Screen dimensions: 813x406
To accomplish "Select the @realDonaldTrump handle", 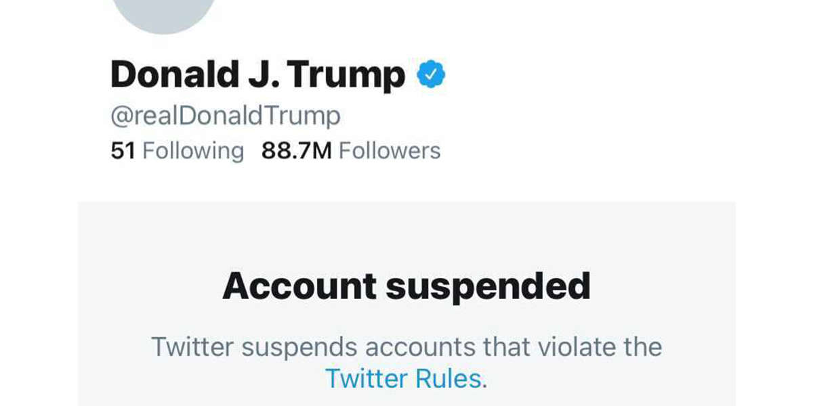I will coord(226,116).
